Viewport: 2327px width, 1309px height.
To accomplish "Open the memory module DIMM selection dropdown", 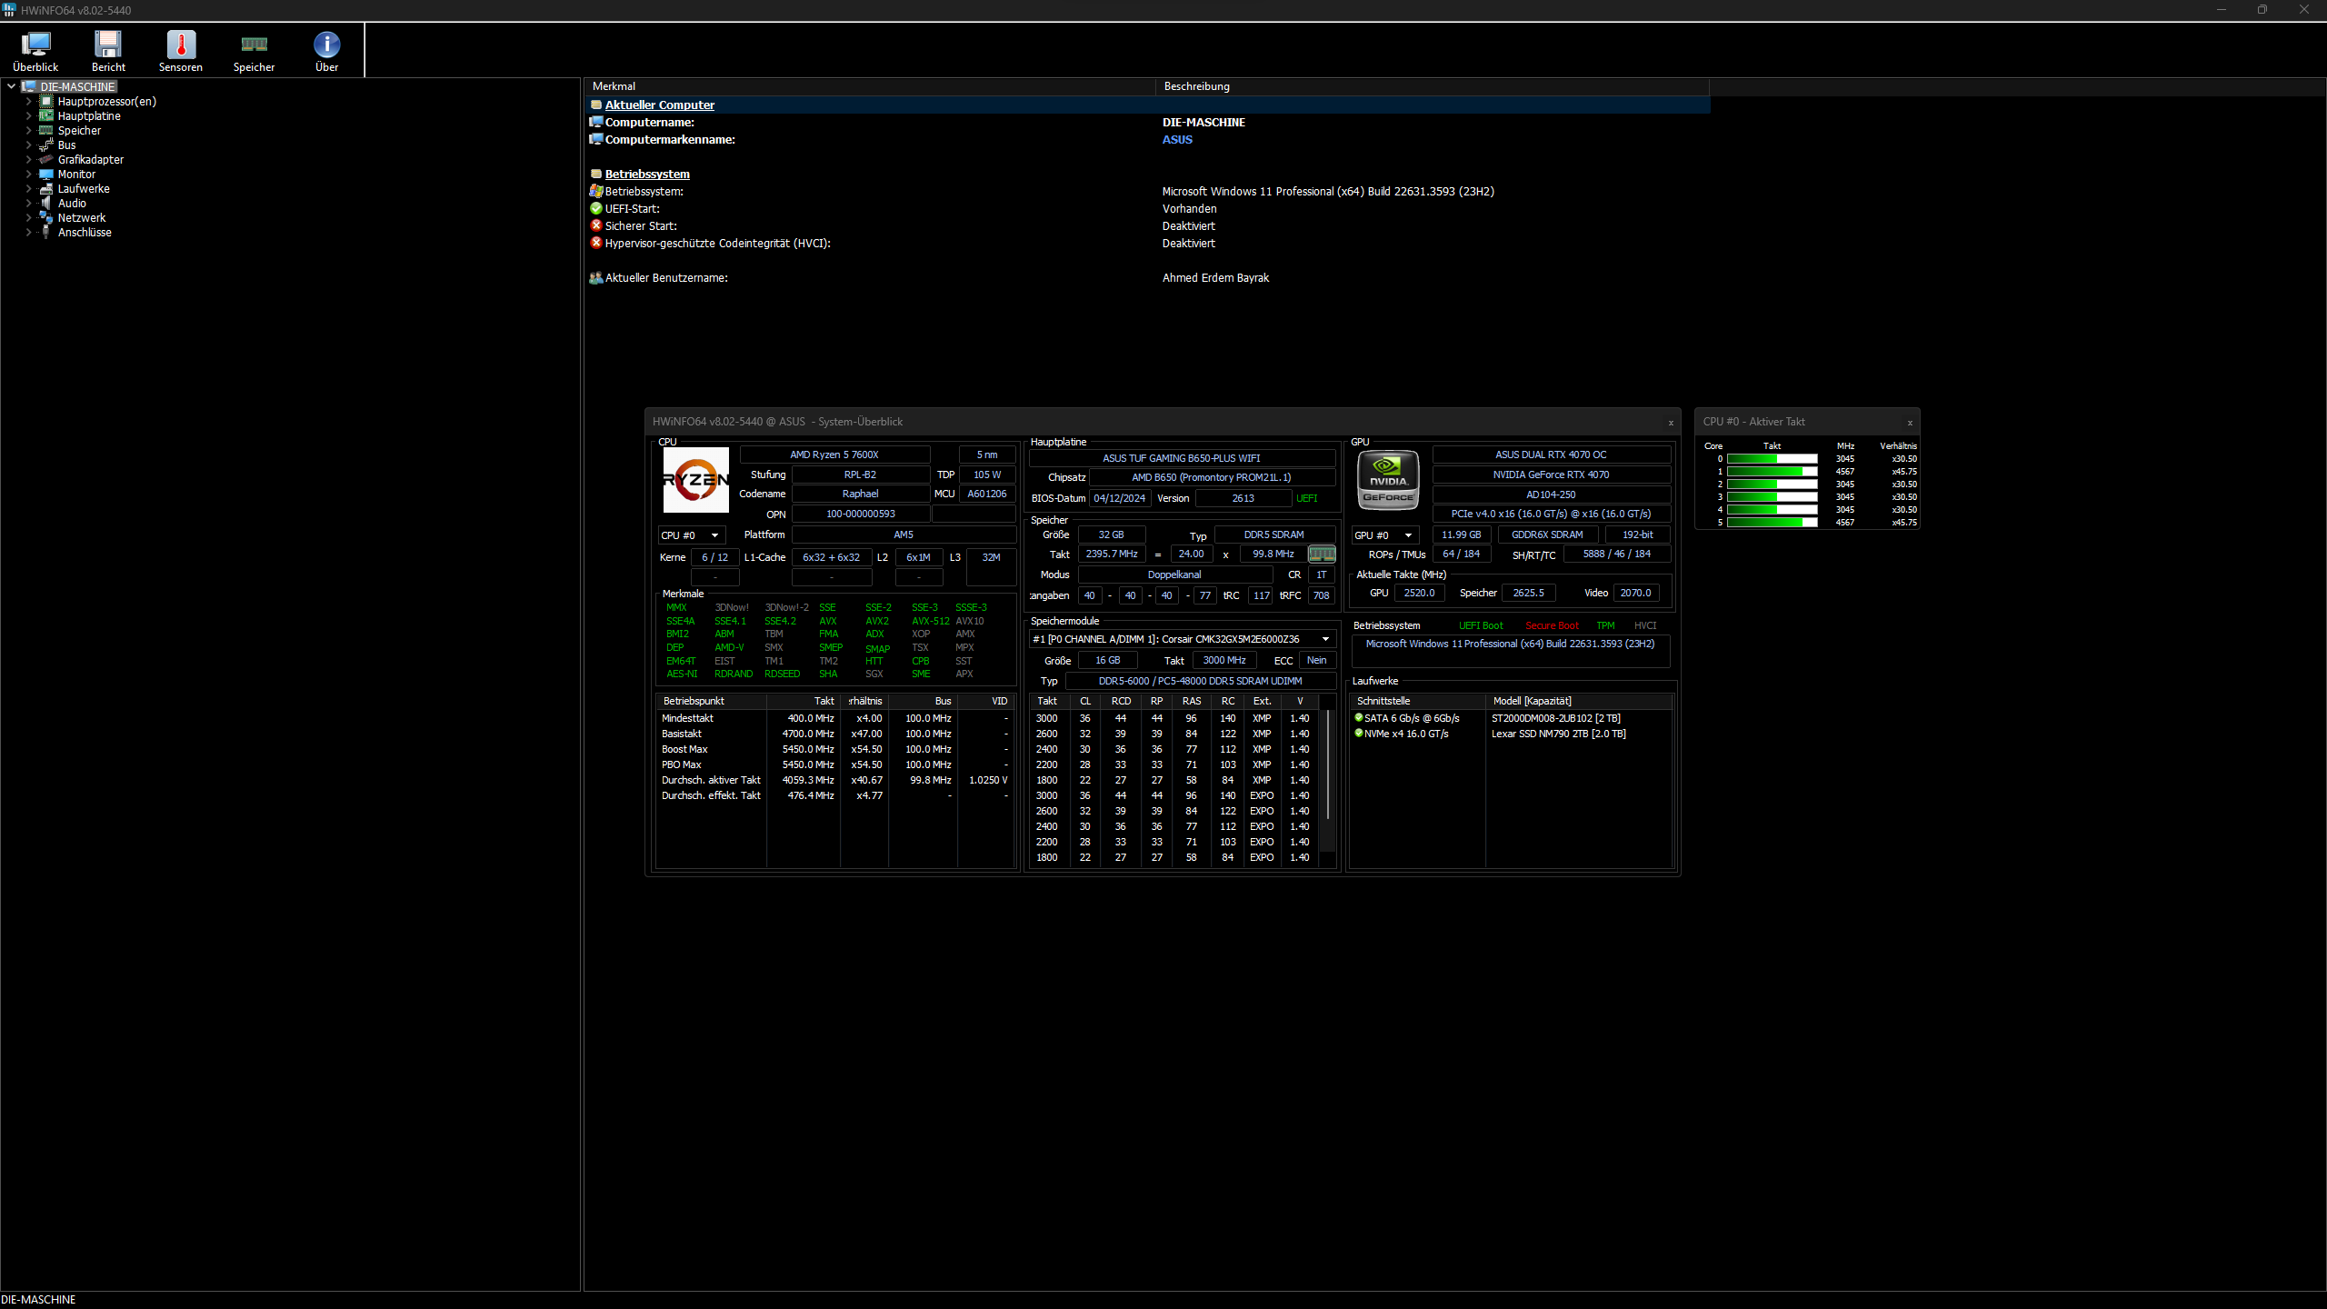I will [1325, 639].
